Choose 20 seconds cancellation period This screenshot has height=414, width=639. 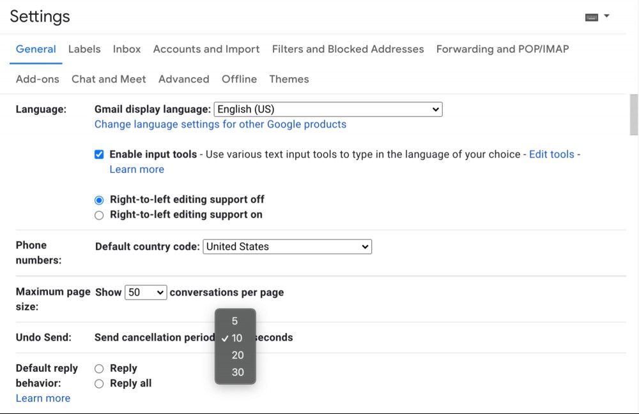coord(235,355)
